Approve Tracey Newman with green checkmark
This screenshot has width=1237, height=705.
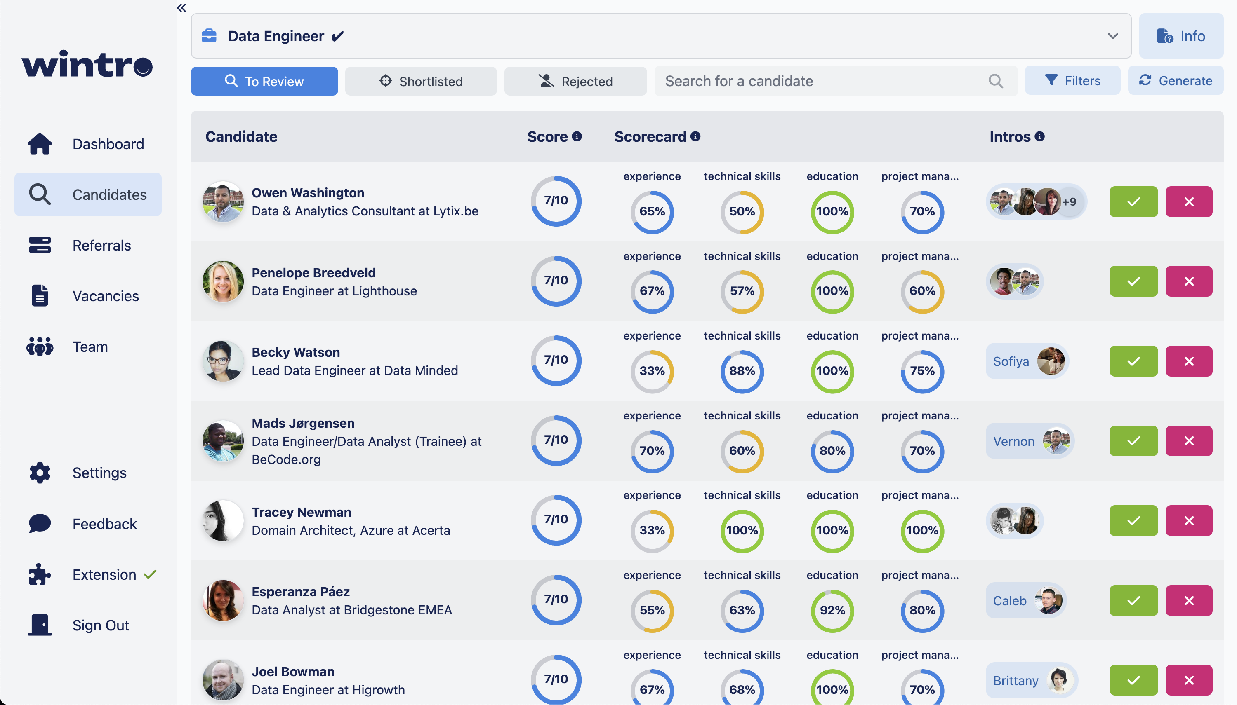1133,520
